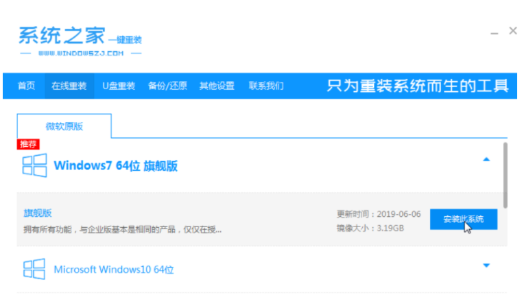This screenshot has width=522, height=304.
Task: Expand the Microsoft Windows10 64位 section arrow
Action: point(486,266)
